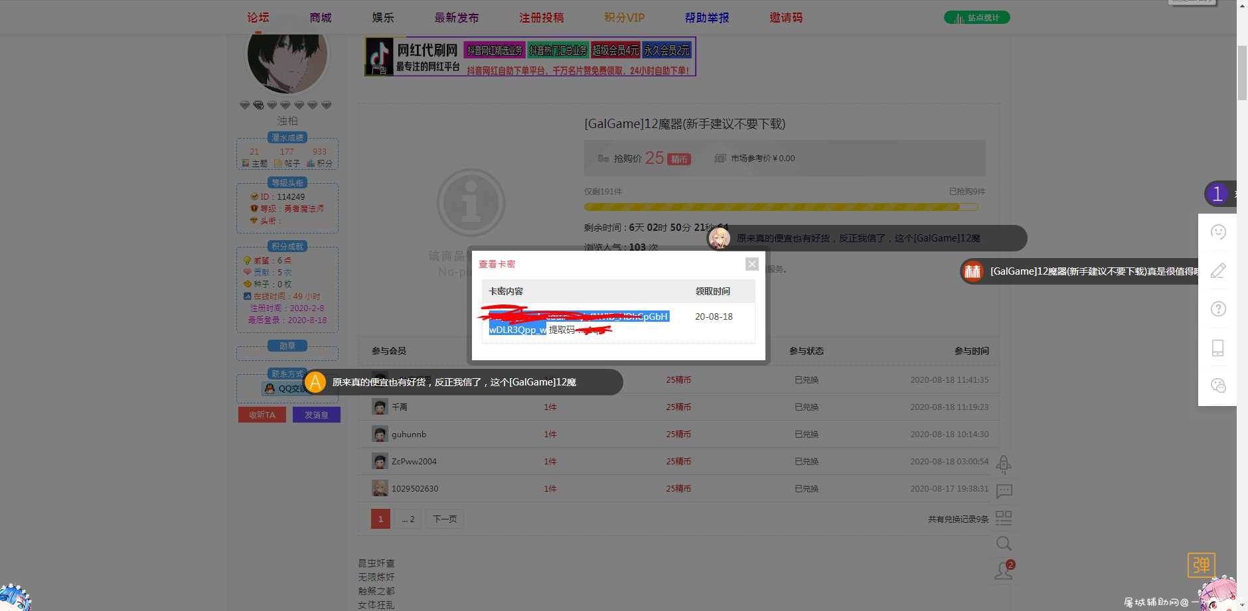1248x611 pixels.
Task: Click the danmaku message with letter A avatar
Action: pos(463,382)
